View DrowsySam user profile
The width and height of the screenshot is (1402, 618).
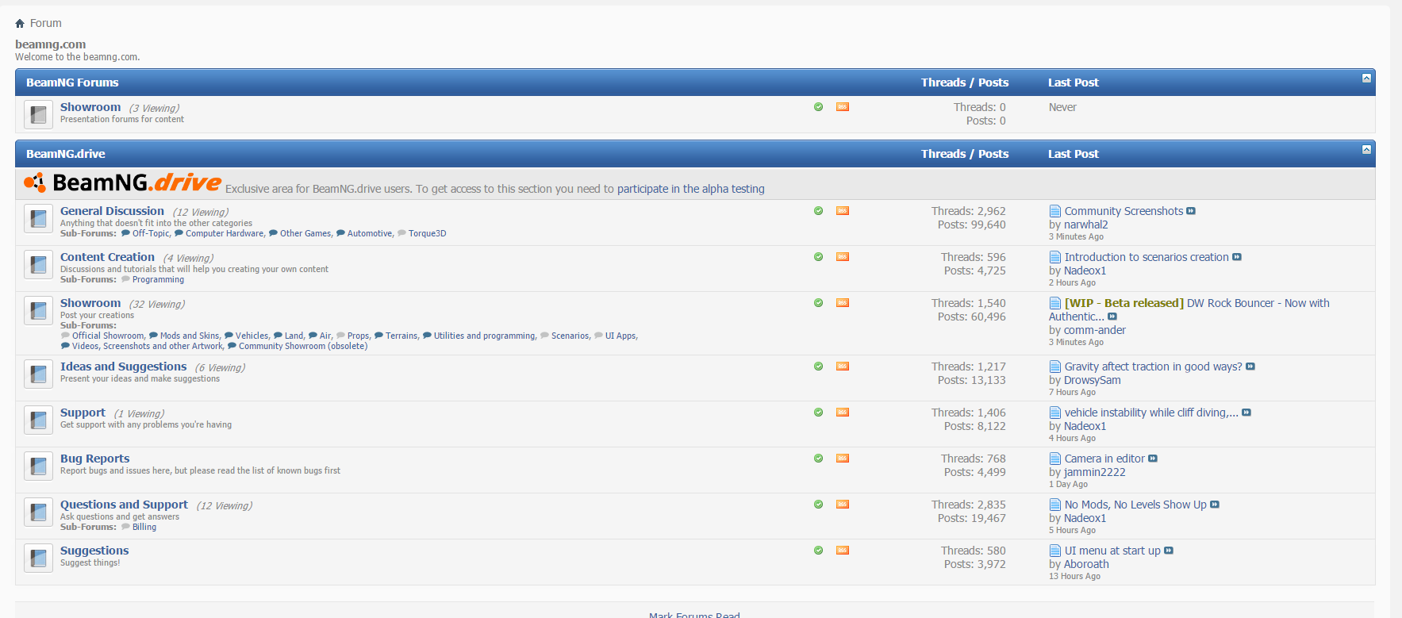(1092, 380)
